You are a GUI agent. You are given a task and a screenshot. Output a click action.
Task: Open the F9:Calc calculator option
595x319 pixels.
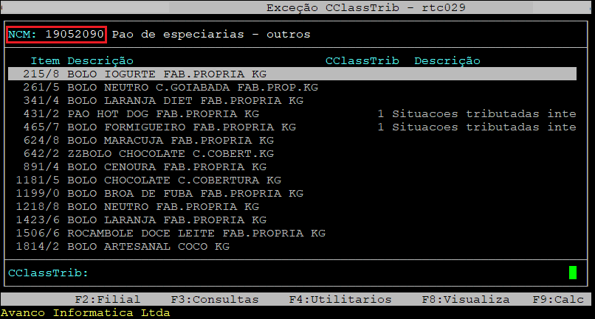click(x=557, y=299)
